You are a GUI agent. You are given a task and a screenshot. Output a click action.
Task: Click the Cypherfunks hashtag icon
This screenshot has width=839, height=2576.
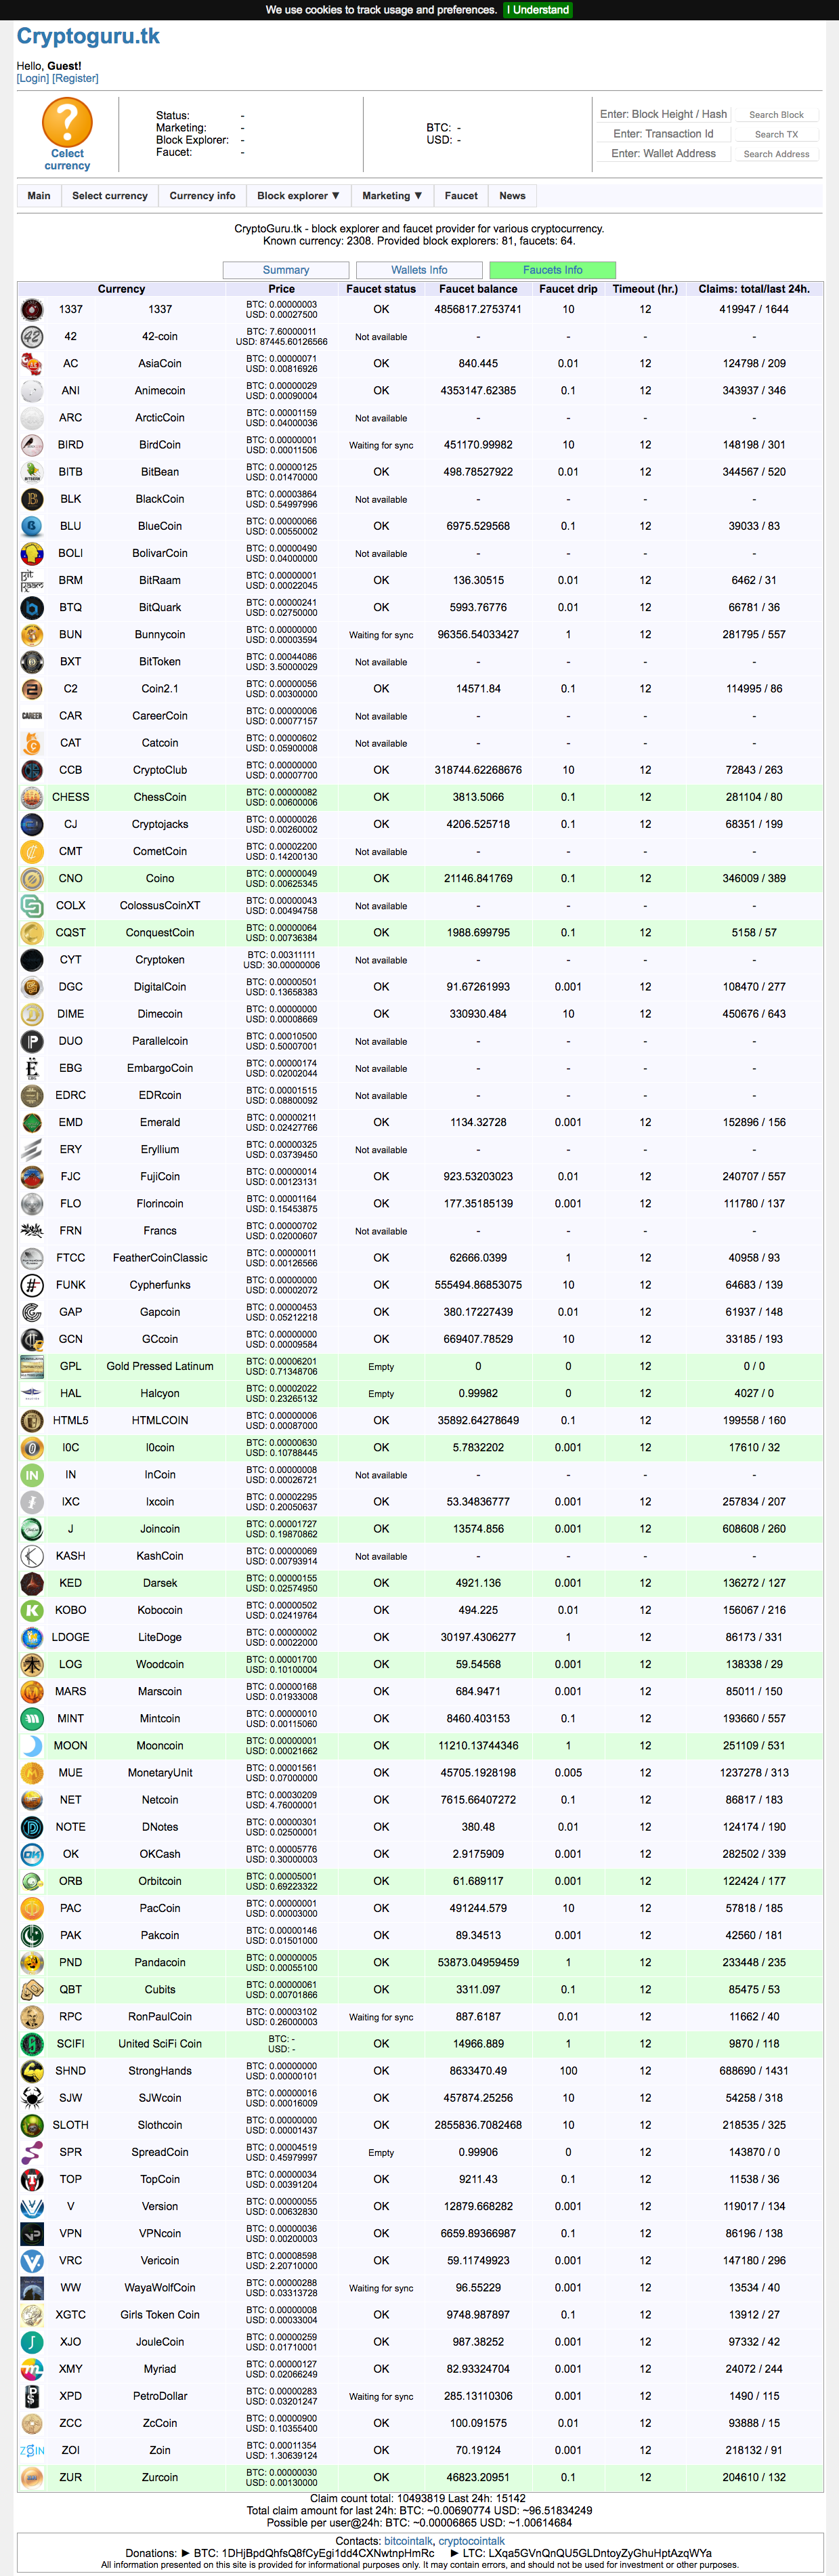[x=32, y=1285]
